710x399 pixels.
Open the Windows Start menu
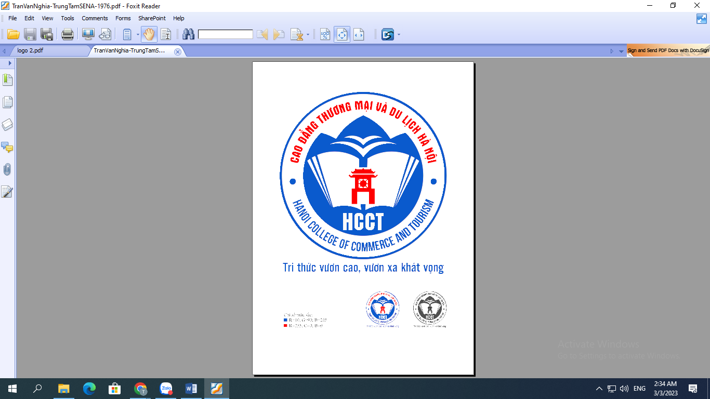point(12,389)
